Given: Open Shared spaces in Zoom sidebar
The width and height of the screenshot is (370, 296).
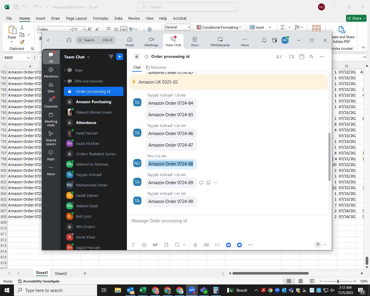Looking at the screenshot, I should pos(51,138).
